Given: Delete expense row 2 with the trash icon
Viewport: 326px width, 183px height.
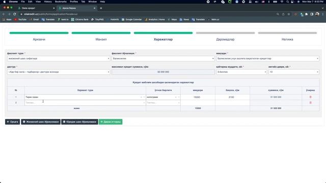Looking at the screenshot, I should point(310,103).
